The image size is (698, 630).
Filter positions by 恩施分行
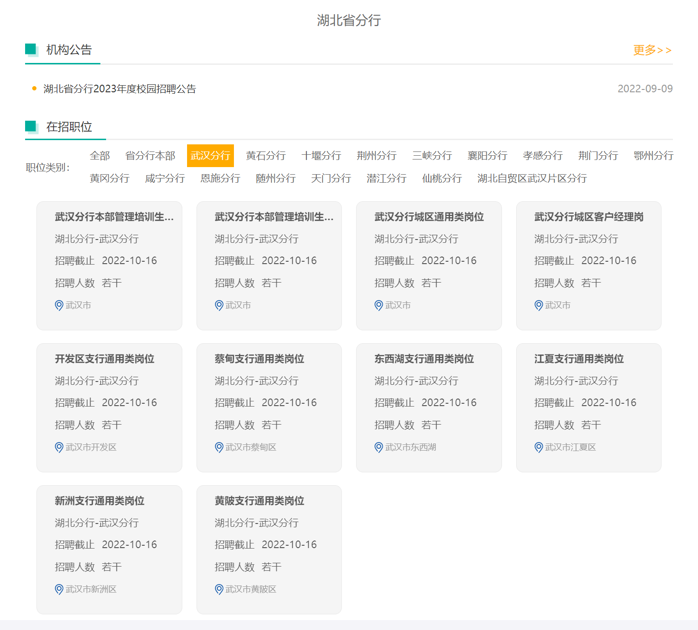(220, 178)
